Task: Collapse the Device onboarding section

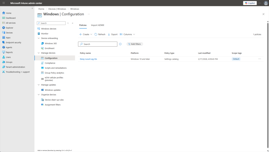Action: pyautogui.click(x=39, y=38)
